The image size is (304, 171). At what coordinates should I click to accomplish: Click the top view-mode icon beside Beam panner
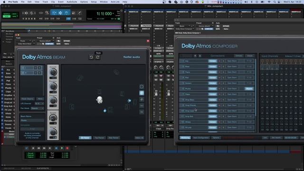(x=142, y=86)
